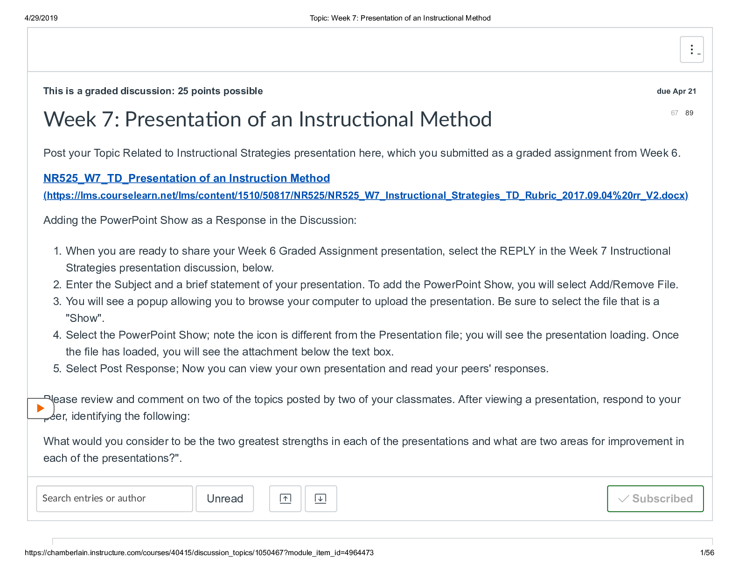This screenshot has width=739, height=571.
Task: Expand all replies with the down-arrow icon
Action: (321, 498)
